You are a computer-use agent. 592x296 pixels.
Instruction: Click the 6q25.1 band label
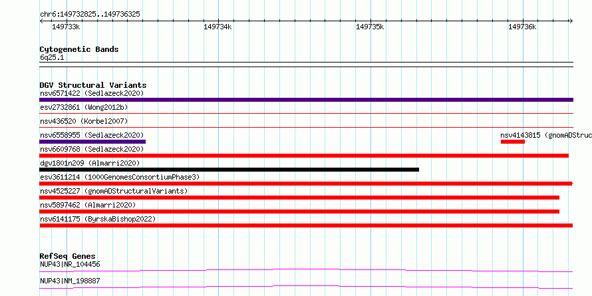click(52, 57)
